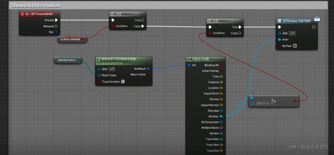Click the True pin on the second 分支 node
Image resolution: width=334 pixels, height=155 pixels.
click(240, 27)
